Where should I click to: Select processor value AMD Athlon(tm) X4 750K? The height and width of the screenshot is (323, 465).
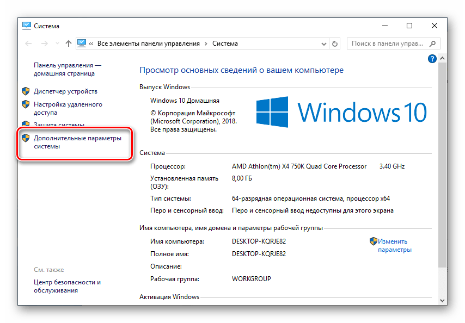tap(299, 166)
